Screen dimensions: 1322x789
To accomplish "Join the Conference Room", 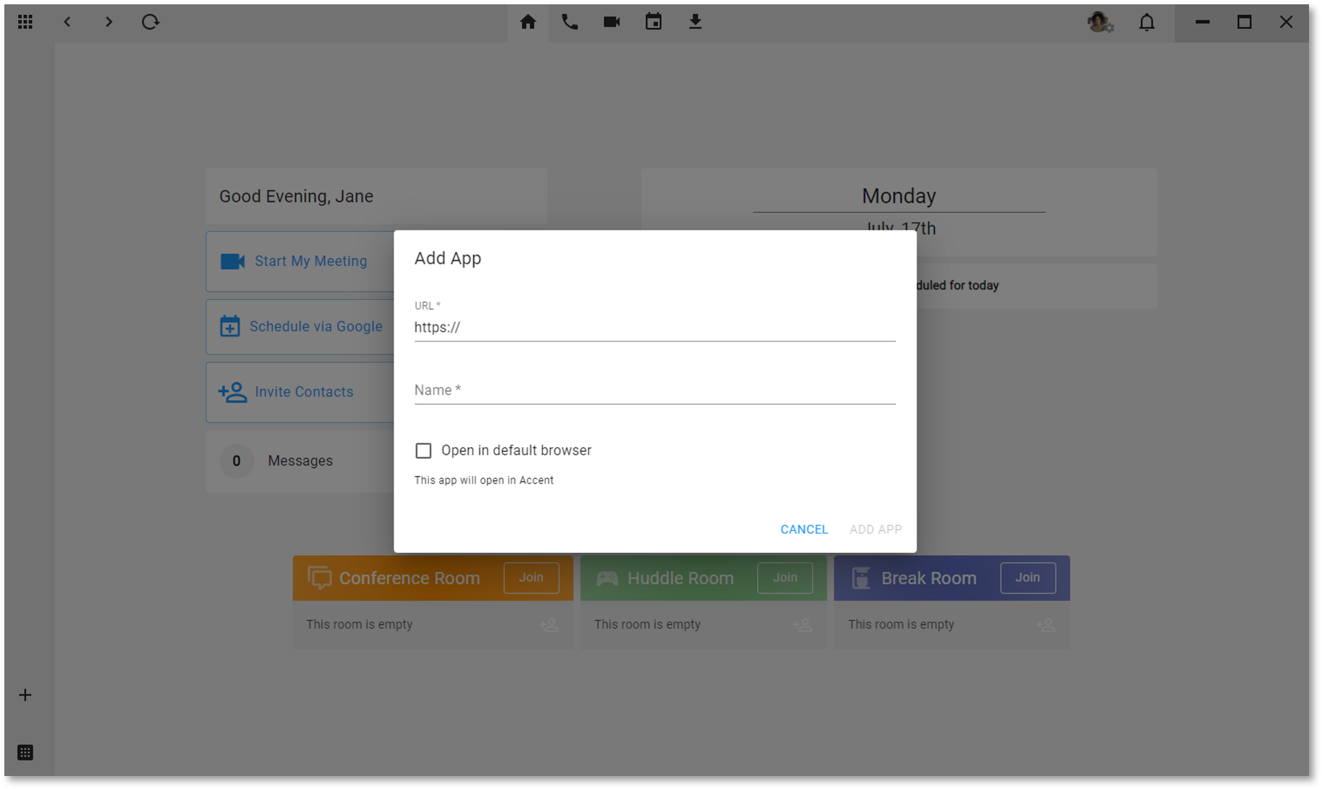I will coord(531,578).
